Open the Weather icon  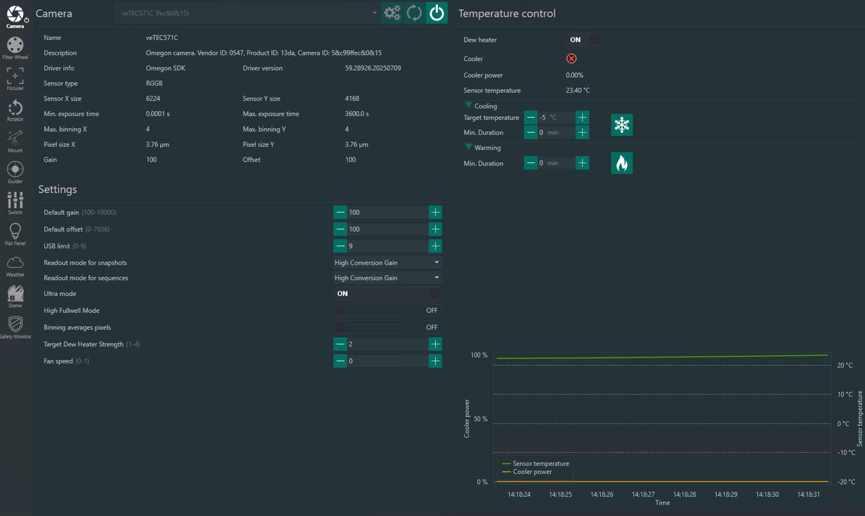point(15,266)
